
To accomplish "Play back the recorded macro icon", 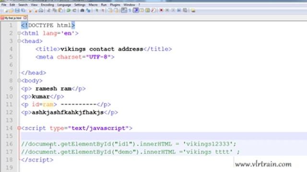I will 173,11.
